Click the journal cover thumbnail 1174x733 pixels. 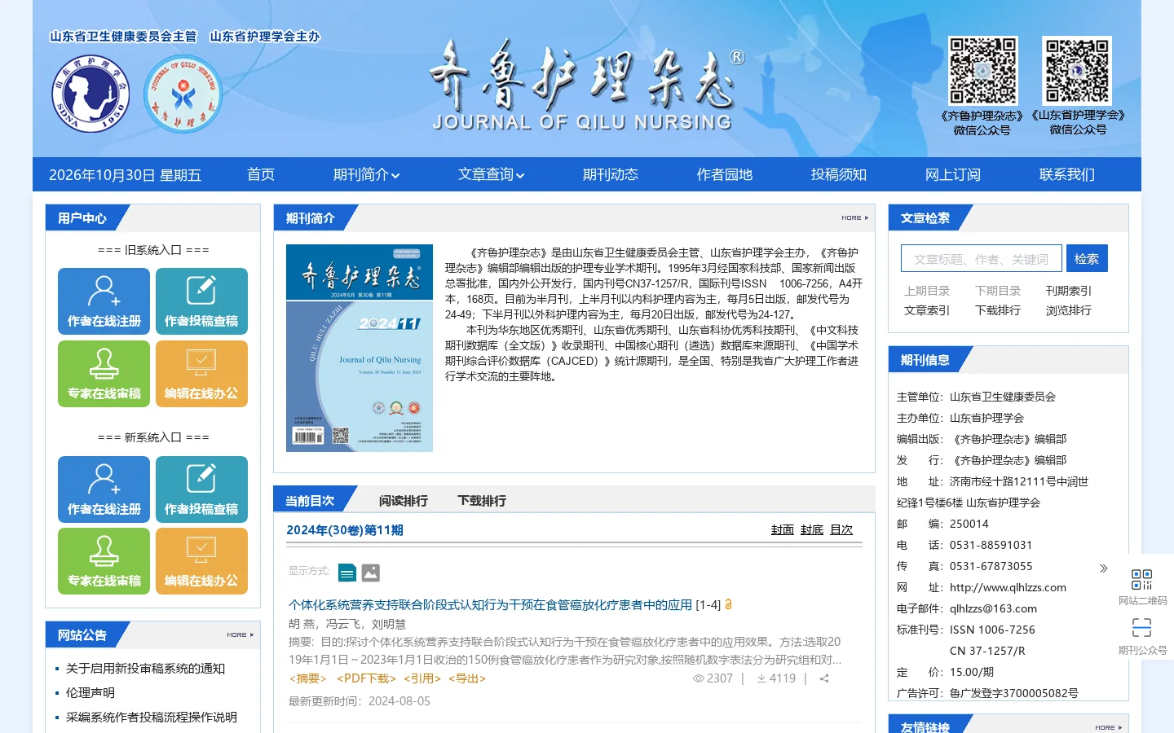pyautogui.click(x=360, y=348)
